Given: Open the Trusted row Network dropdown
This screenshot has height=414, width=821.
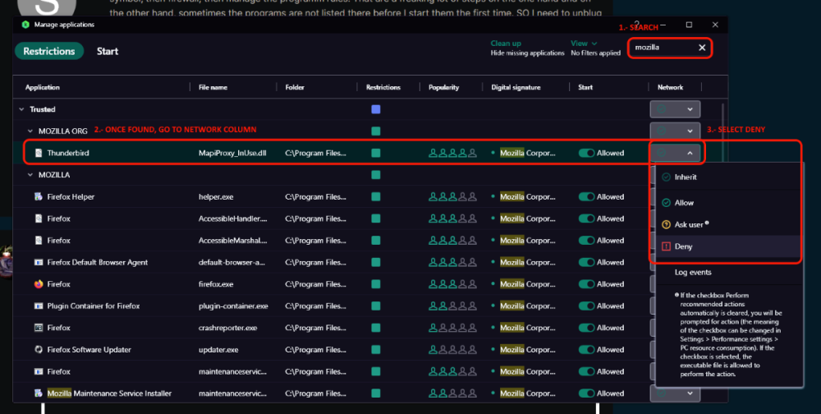Looking at the screenshot, I should (675, 109).
